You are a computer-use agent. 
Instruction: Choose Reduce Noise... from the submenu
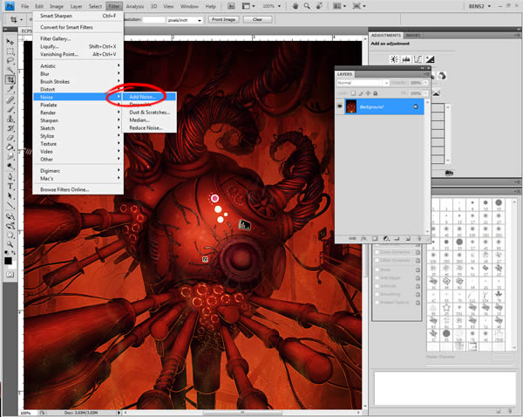(149, 128)
